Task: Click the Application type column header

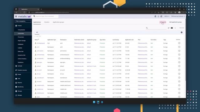Action: point(52,40)
